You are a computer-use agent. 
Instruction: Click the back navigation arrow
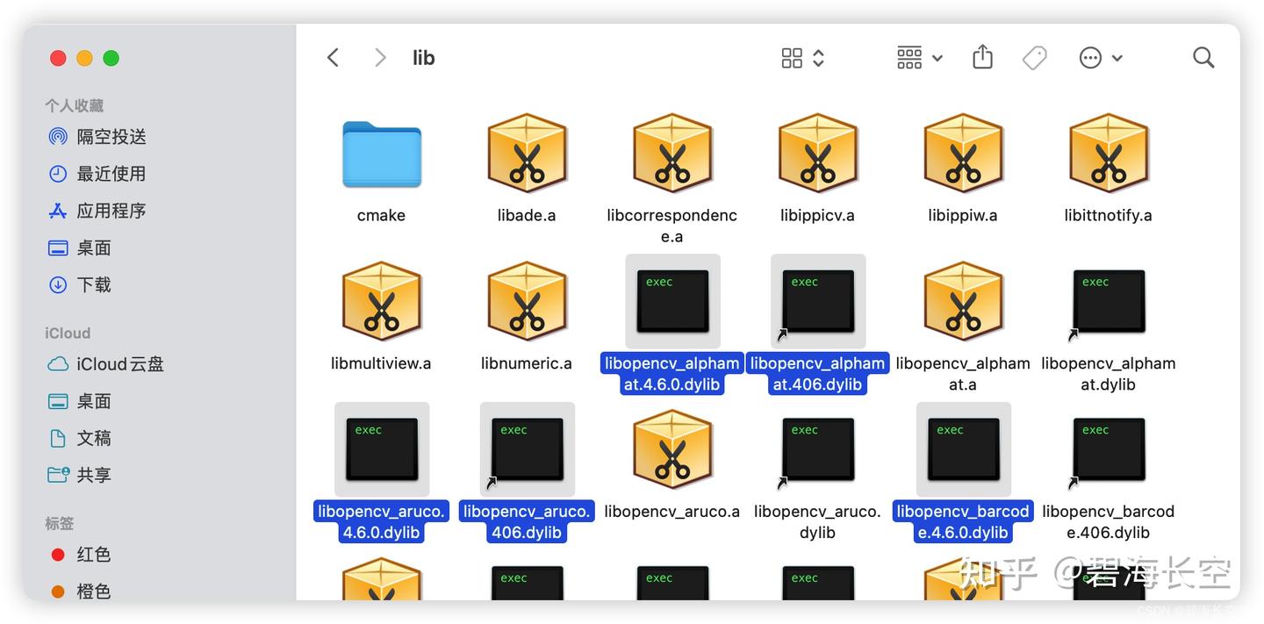pyautogui.click(x=333, y=57)
